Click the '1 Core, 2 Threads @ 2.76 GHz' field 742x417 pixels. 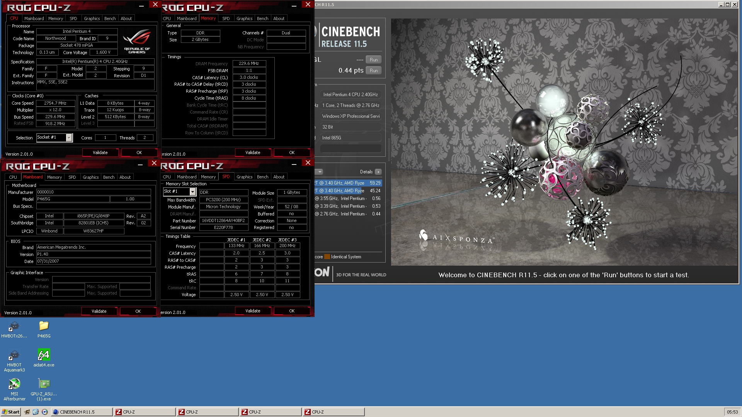click(x=351, y=105)
